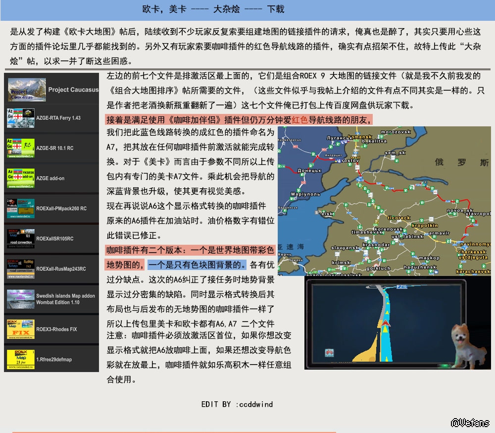
Task: Click the AZGE-SR 10.1 RC mod icon
Action: (x=20, y=148)
